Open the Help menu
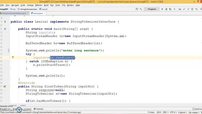 pos(78,5)
